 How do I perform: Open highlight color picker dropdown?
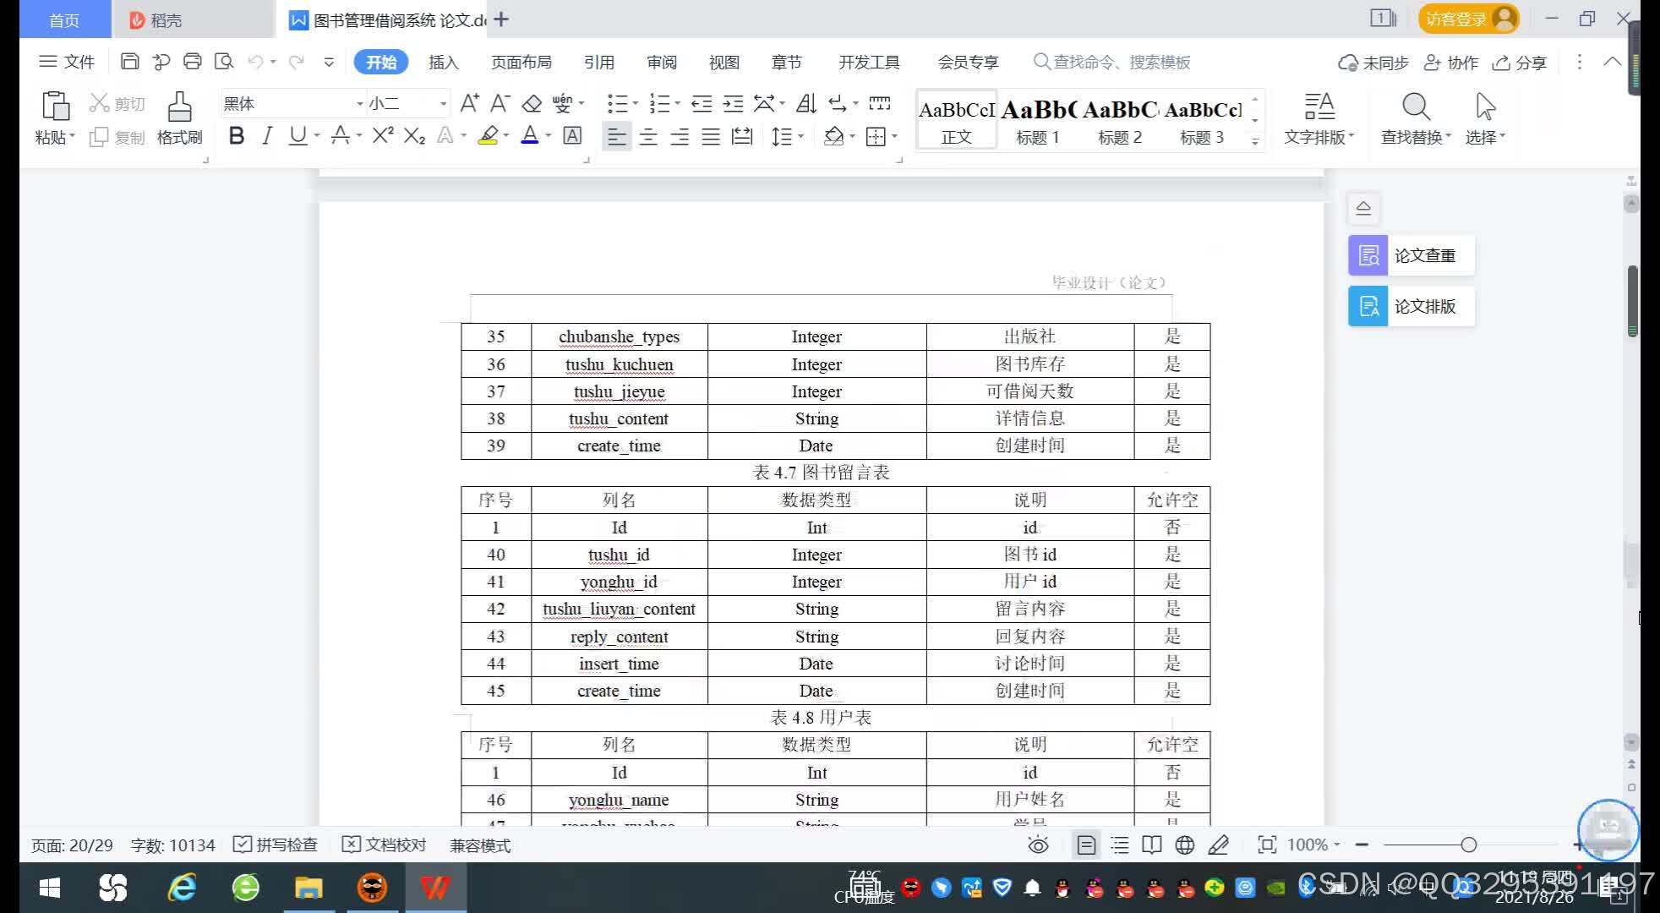pos(506,136)
